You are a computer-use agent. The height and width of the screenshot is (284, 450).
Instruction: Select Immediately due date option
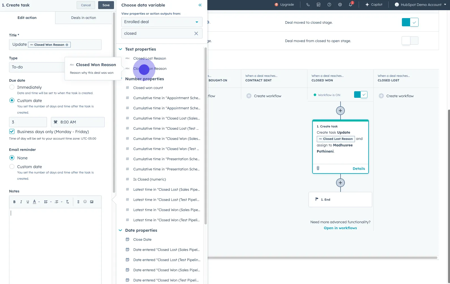click(x=12, y=87)
